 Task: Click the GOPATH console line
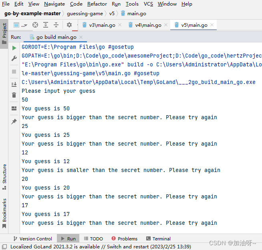point(142,56)
